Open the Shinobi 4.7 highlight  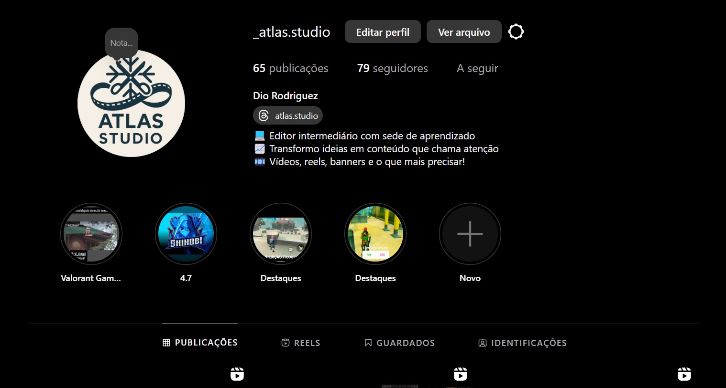(x=186, y=234)
